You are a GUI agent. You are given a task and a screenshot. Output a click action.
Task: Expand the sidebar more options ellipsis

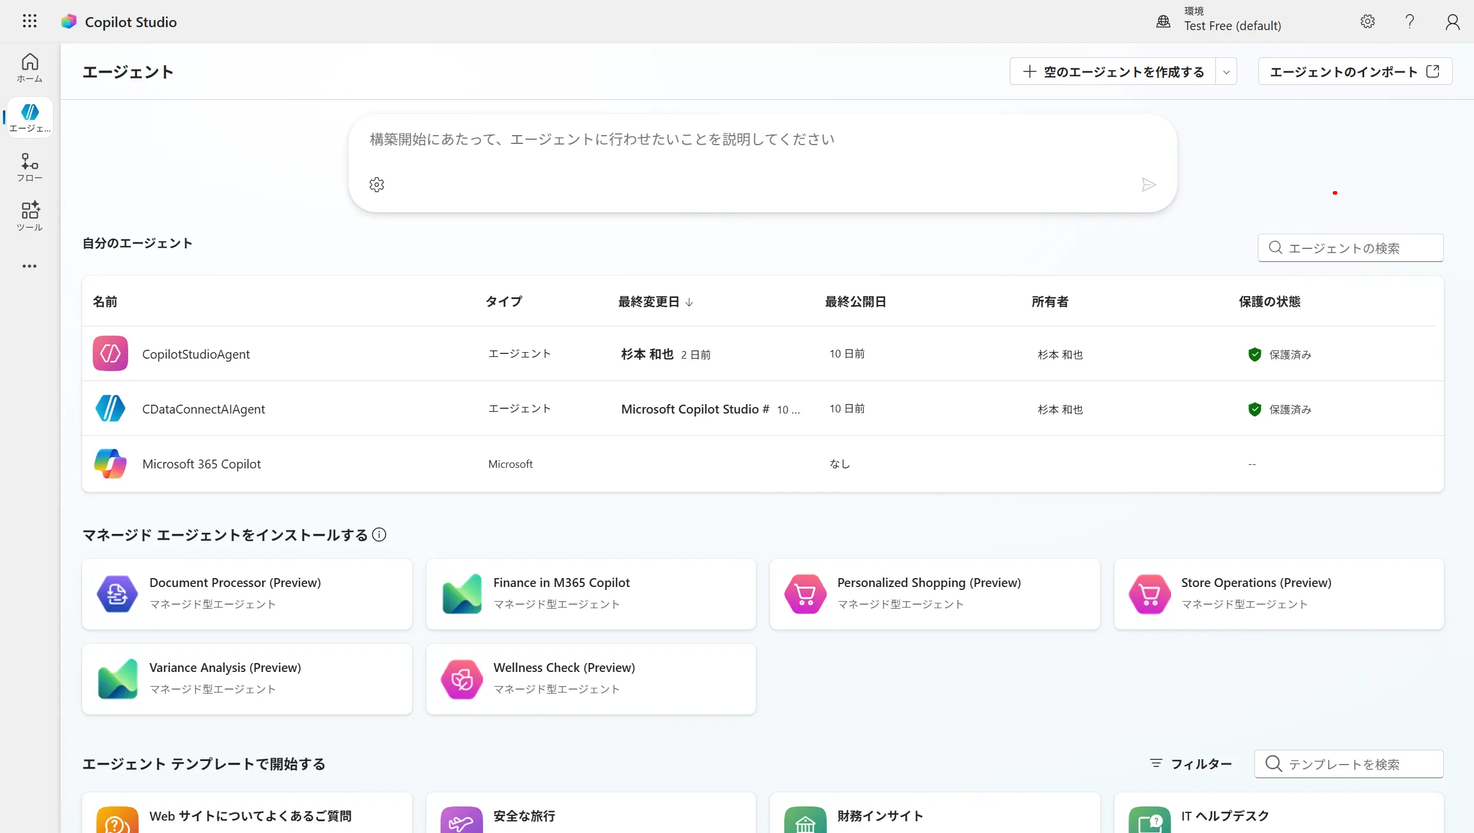30,266
